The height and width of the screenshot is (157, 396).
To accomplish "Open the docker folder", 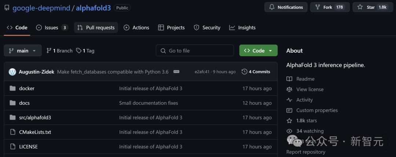I will [x=27, y=88].
